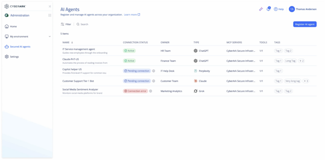Open Social Media Sentiment Analyzer
The height and width of the screenshot is (160, 332).
point(80,89)
